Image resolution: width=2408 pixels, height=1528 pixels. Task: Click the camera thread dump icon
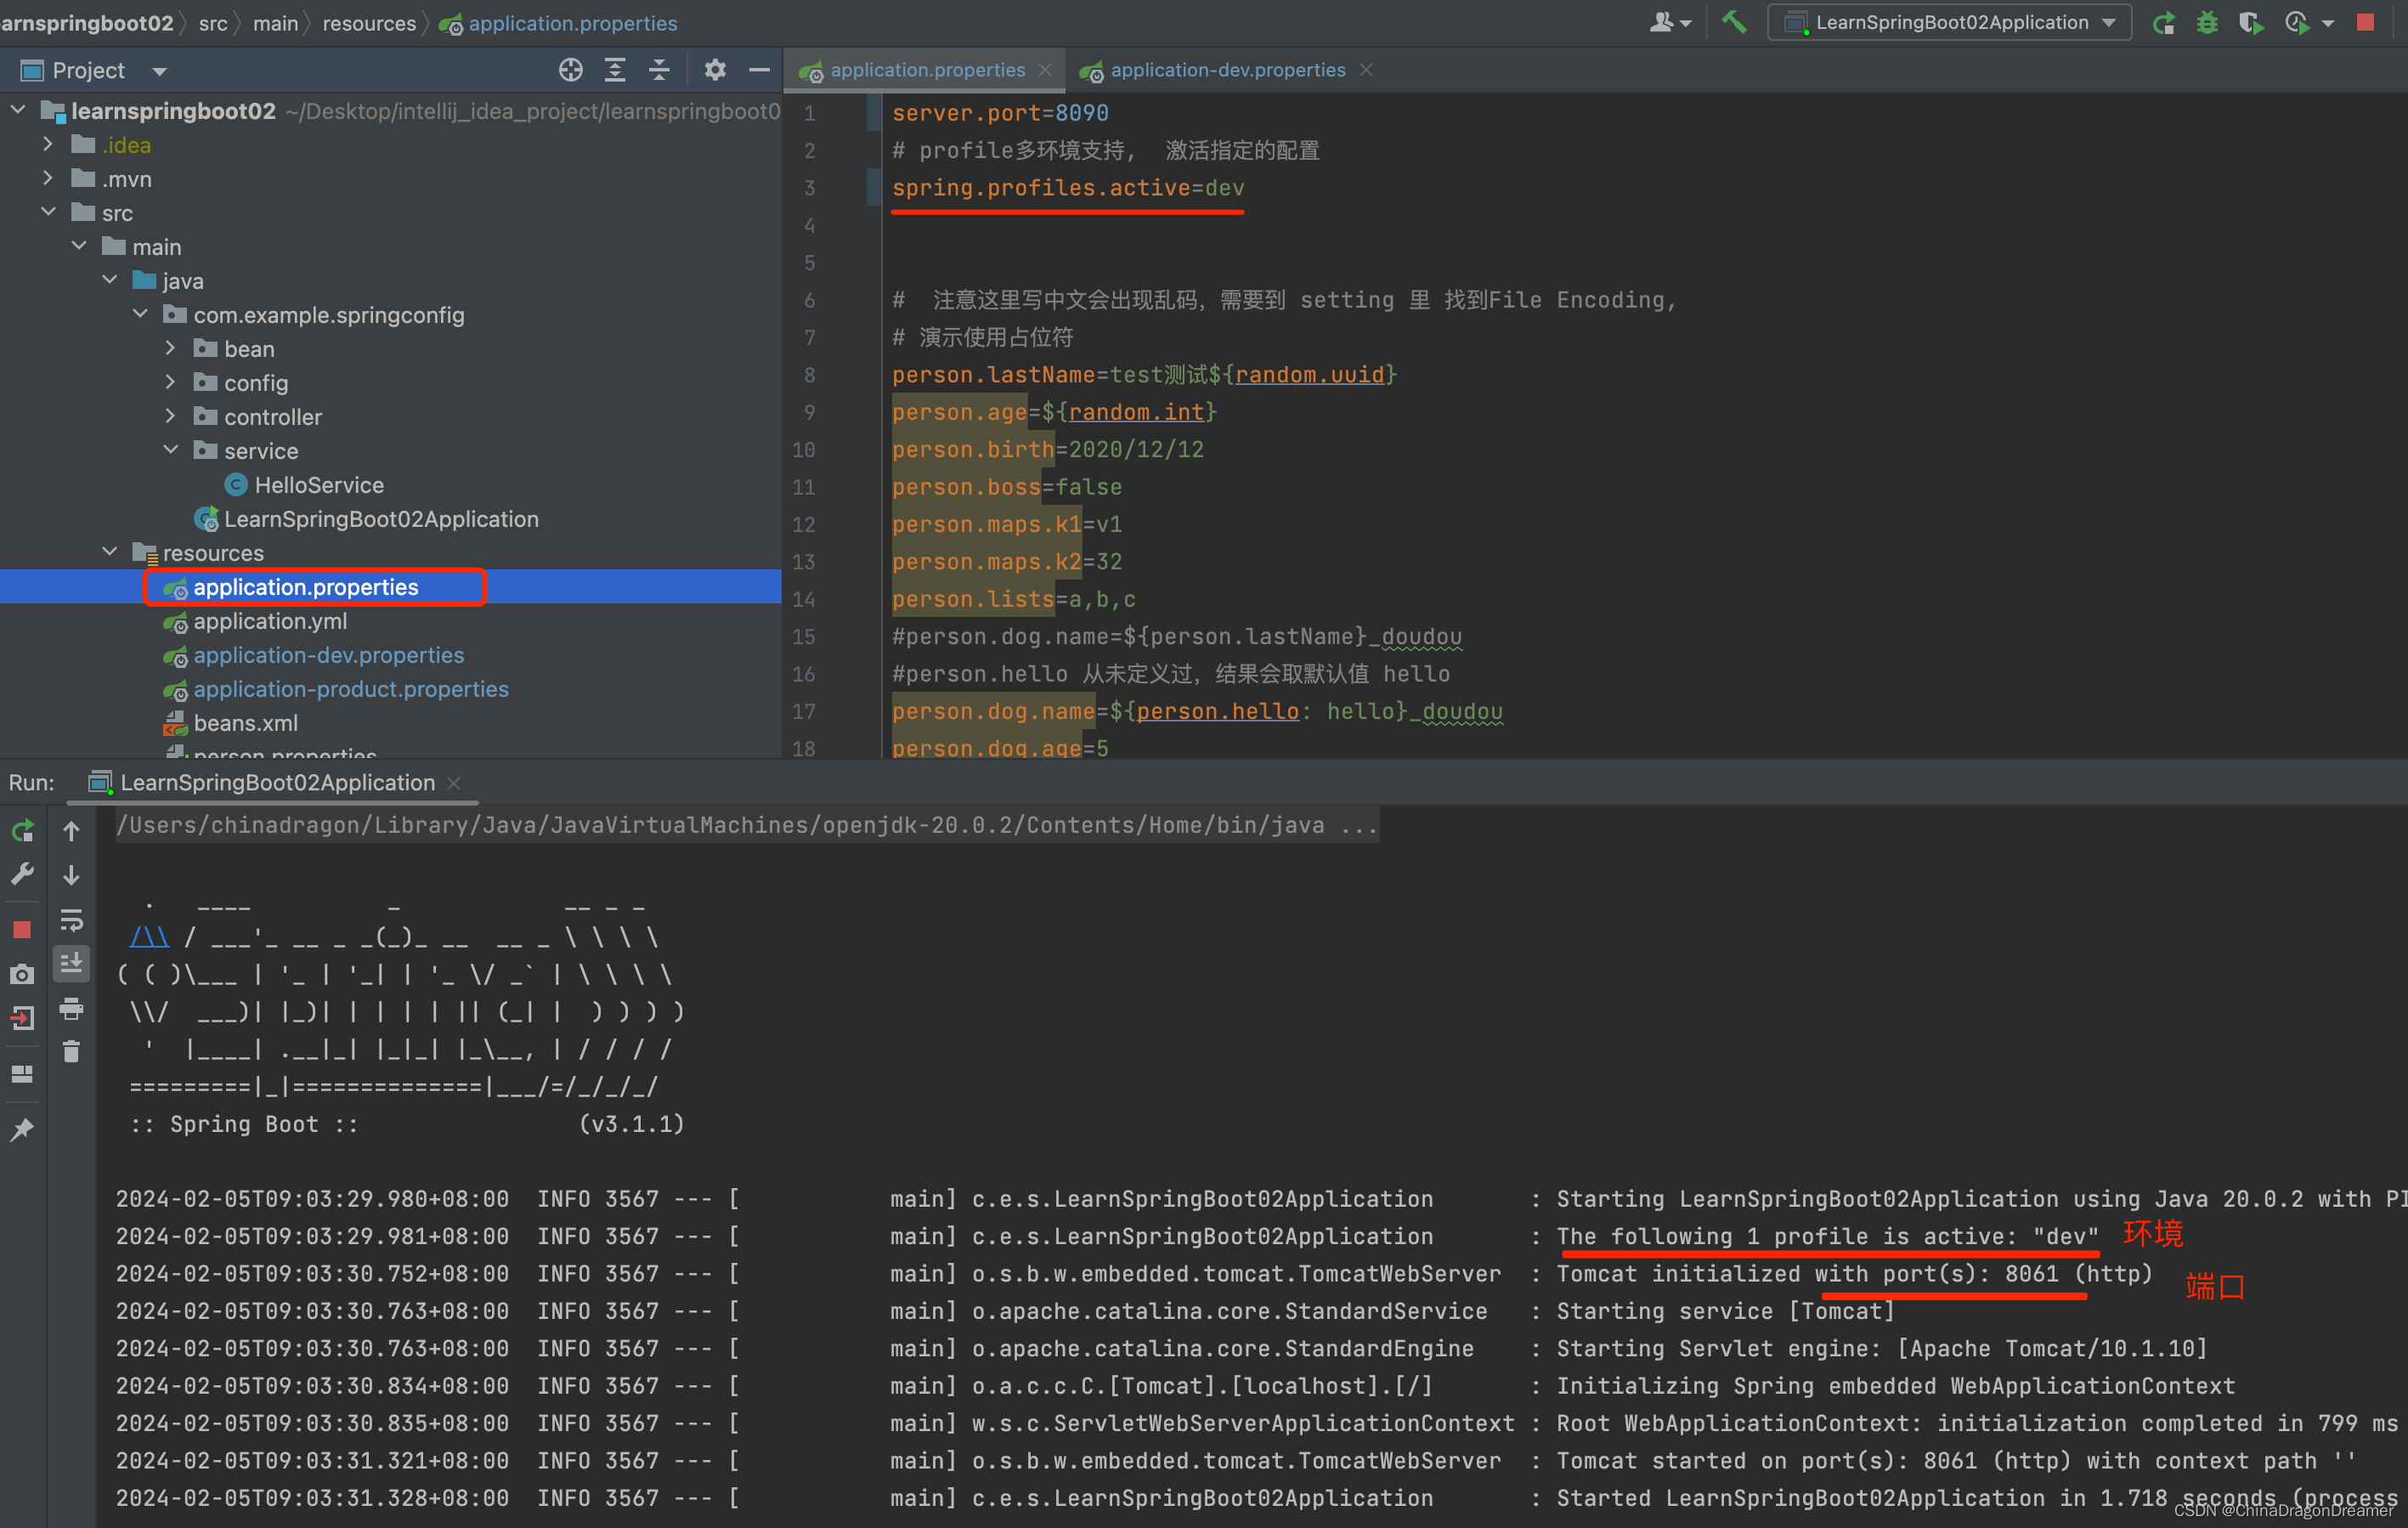point(22,974)
